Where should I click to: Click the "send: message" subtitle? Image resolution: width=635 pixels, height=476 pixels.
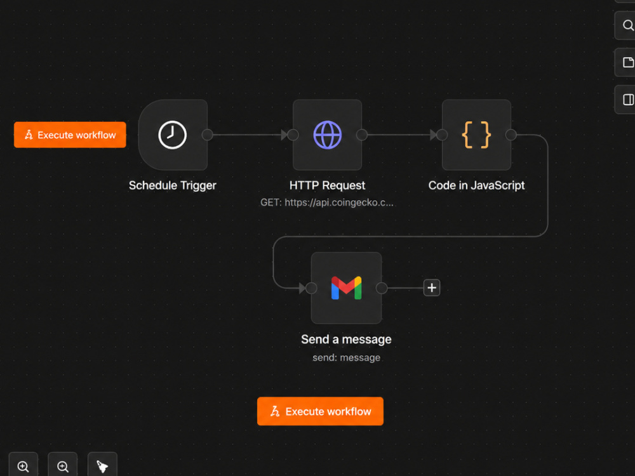tap(346, 358)
